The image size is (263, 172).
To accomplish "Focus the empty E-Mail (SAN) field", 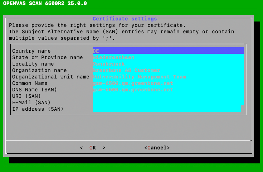I will click(168, 102).
